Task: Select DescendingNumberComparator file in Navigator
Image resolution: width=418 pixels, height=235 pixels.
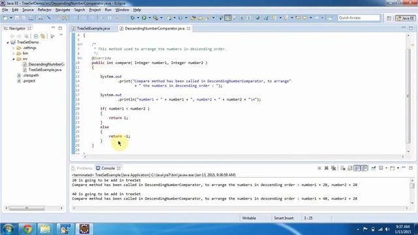Action: [x=46, y=64]
